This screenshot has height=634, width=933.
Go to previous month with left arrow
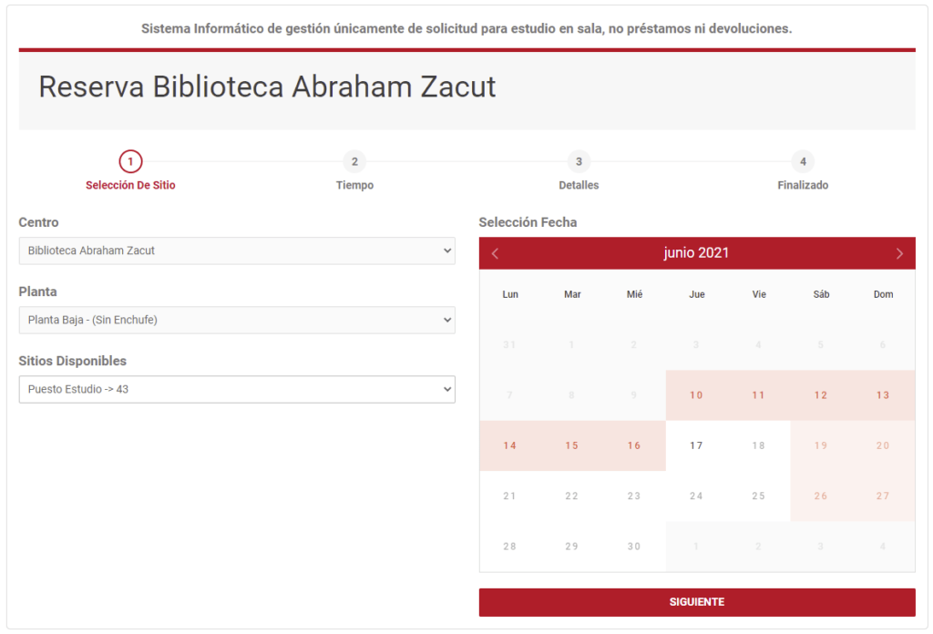[496, 253]
